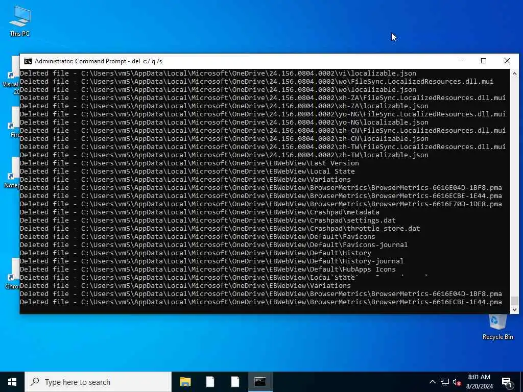
Task: Open the Windows Start menu
Action: pos(12,382)
